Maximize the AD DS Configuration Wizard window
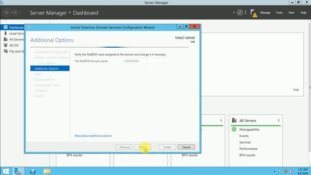Image resolution: width=311 pixels, height=175 pixels. click(x=186, y=27)
